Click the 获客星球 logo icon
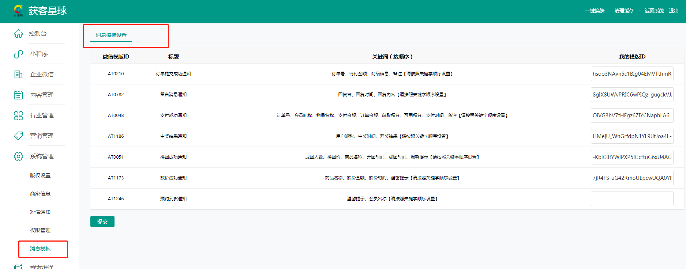Viewport: 686px width, 269px height. [18, 11]
